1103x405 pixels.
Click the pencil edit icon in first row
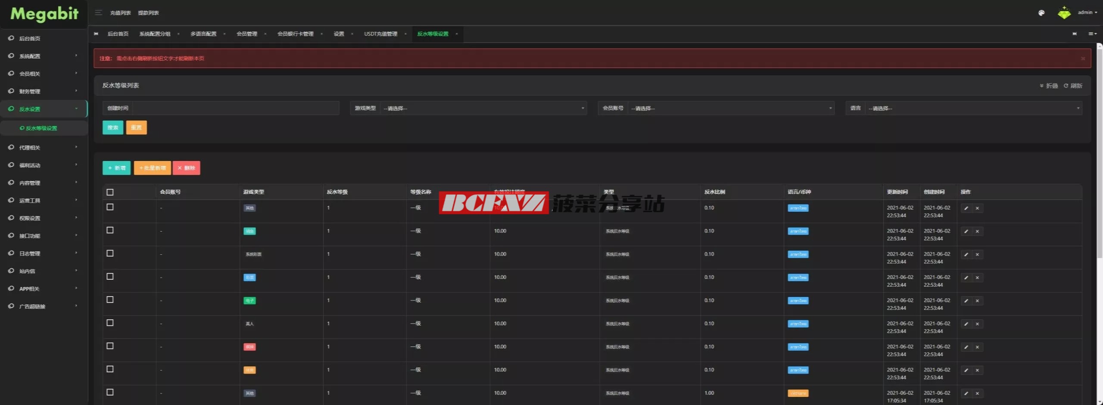coord(966,208)
